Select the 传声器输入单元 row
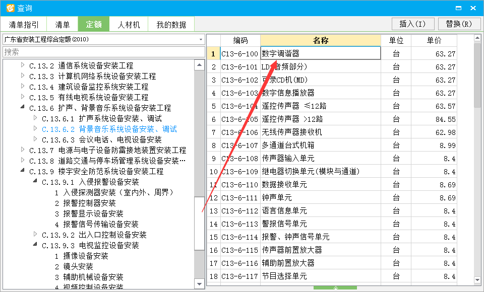The image size is (484, 292). coord(332,159)
